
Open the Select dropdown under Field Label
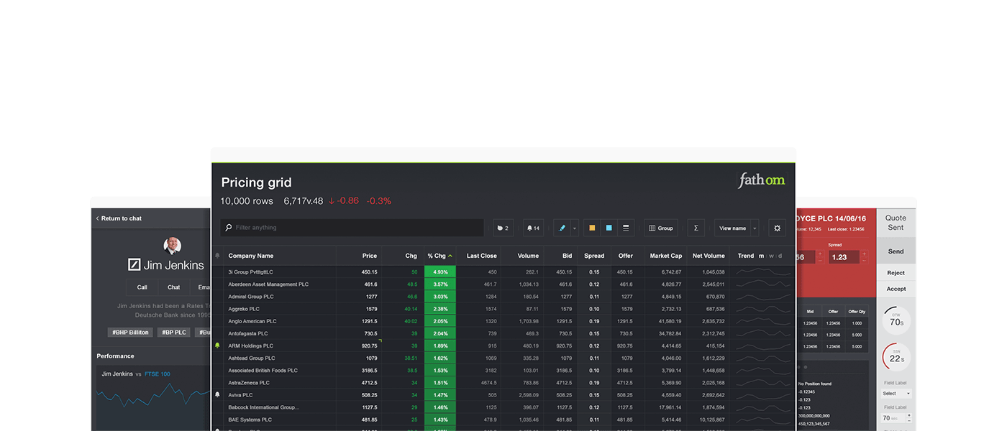coord(896,394)
